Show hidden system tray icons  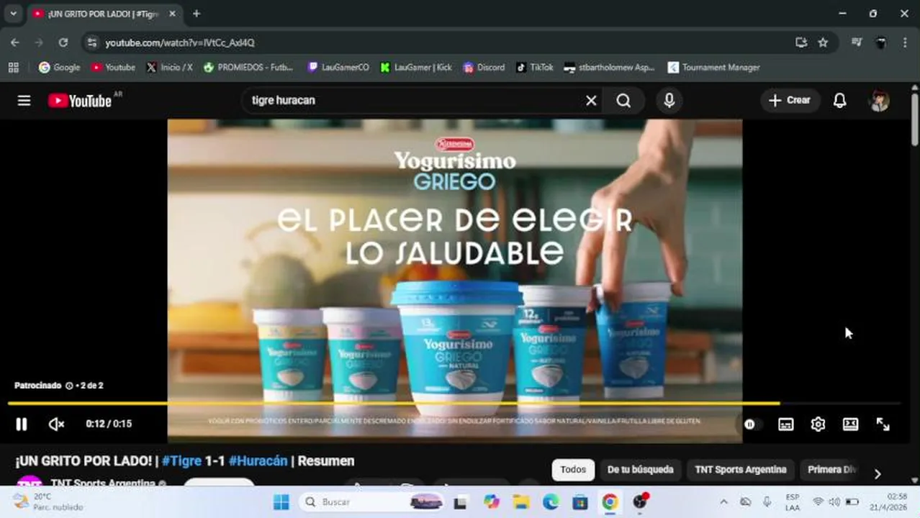point(723,501)
